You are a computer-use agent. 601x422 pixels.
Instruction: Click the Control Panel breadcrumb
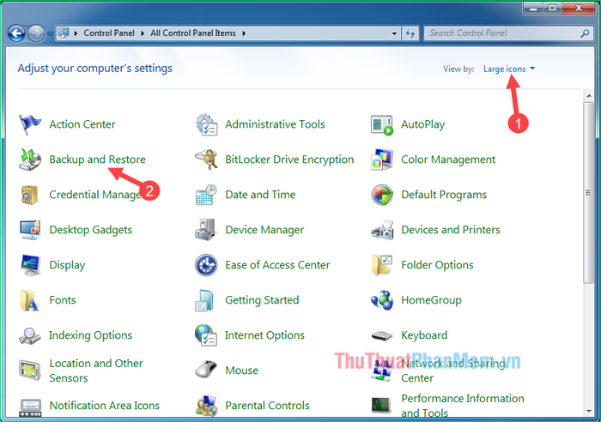point(109,33)
